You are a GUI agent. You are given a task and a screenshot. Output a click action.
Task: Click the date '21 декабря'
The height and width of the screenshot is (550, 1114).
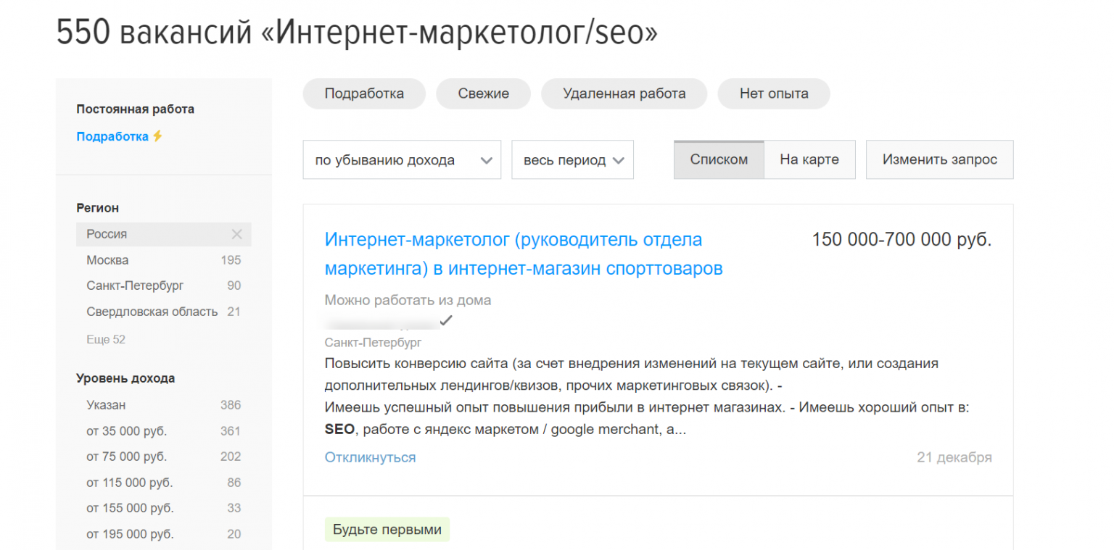pyautogui.click(x=954, y=457)
